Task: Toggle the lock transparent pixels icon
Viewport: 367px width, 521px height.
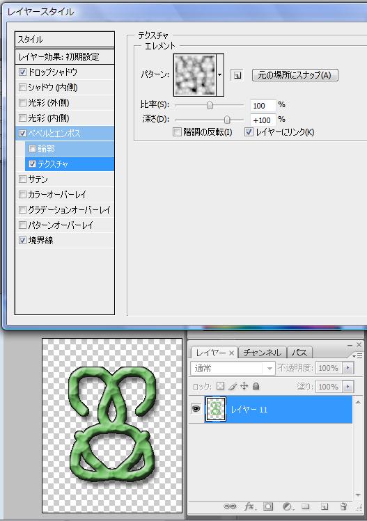Action: 220,386
